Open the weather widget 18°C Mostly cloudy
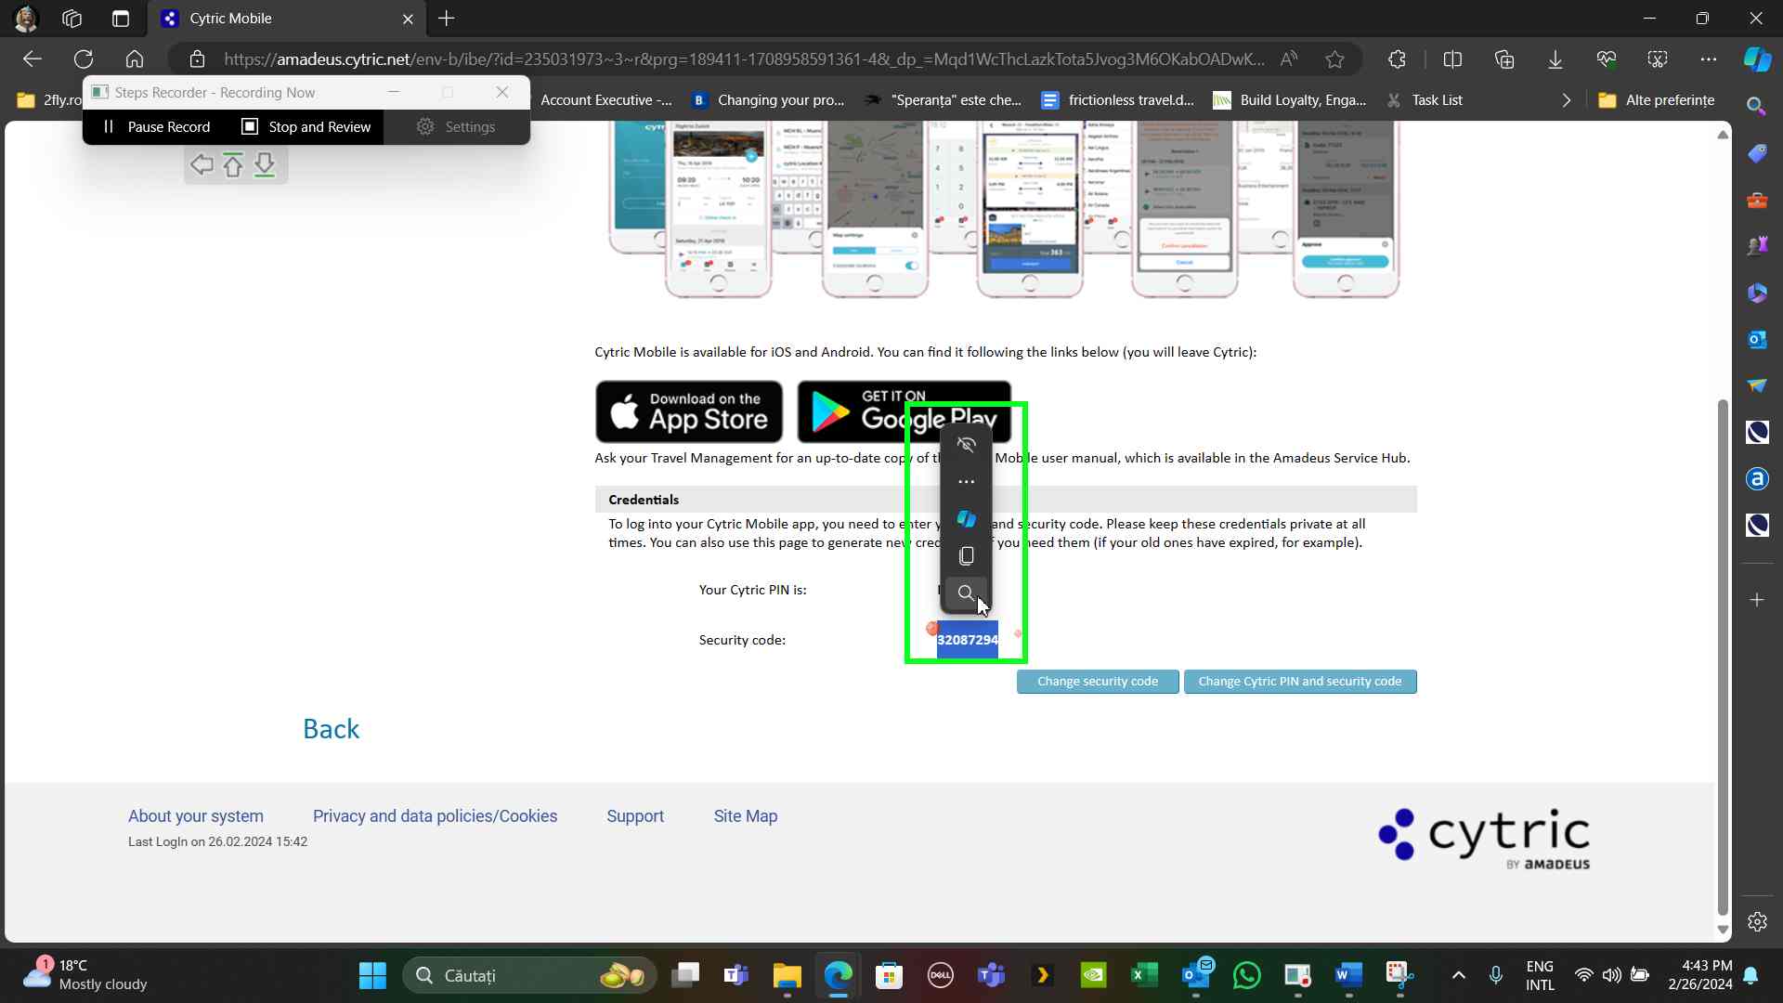This screenshot has width=1783, height=1003. click(85, 975)
